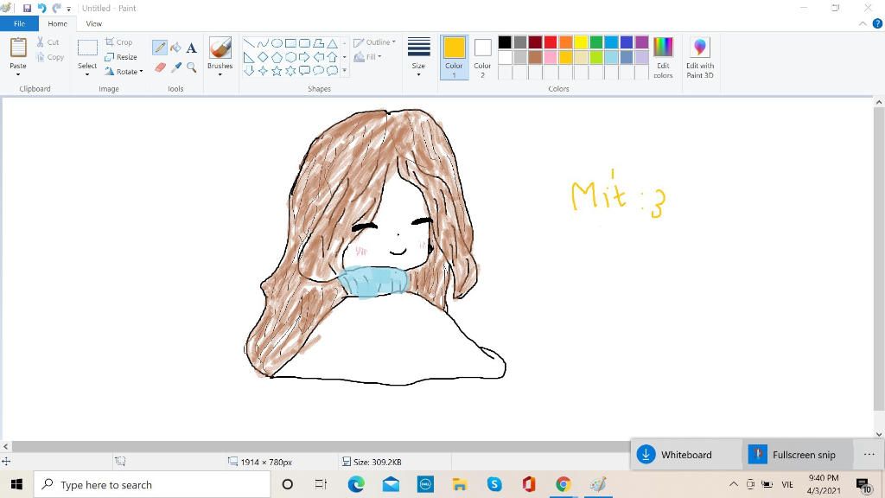Open the Action Center notifications icon

point(863,484)
